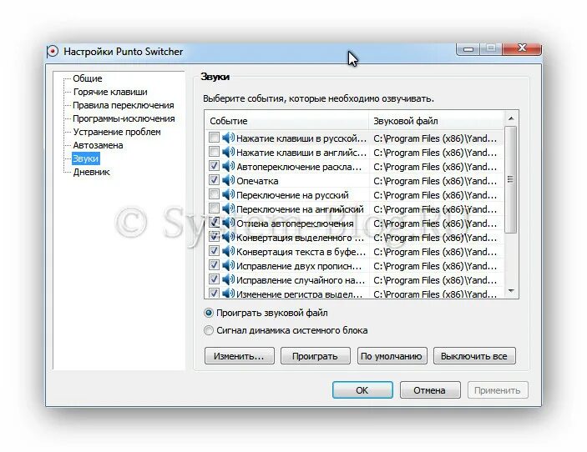Uncheck the Автопереключение раскла checkbox

click(214, 166)
